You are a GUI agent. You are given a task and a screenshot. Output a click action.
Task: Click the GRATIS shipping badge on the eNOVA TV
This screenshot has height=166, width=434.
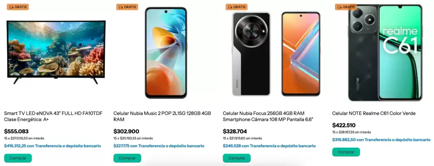(x=18, y=7)
